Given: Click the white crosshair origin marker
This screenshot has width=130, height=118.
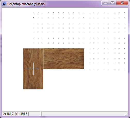Looking at the screenshot, I should 33,69.
